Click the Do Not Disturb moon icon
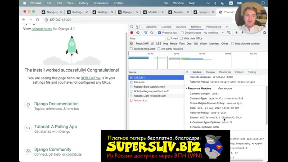The image size is (288, 162). click(223, 3)
